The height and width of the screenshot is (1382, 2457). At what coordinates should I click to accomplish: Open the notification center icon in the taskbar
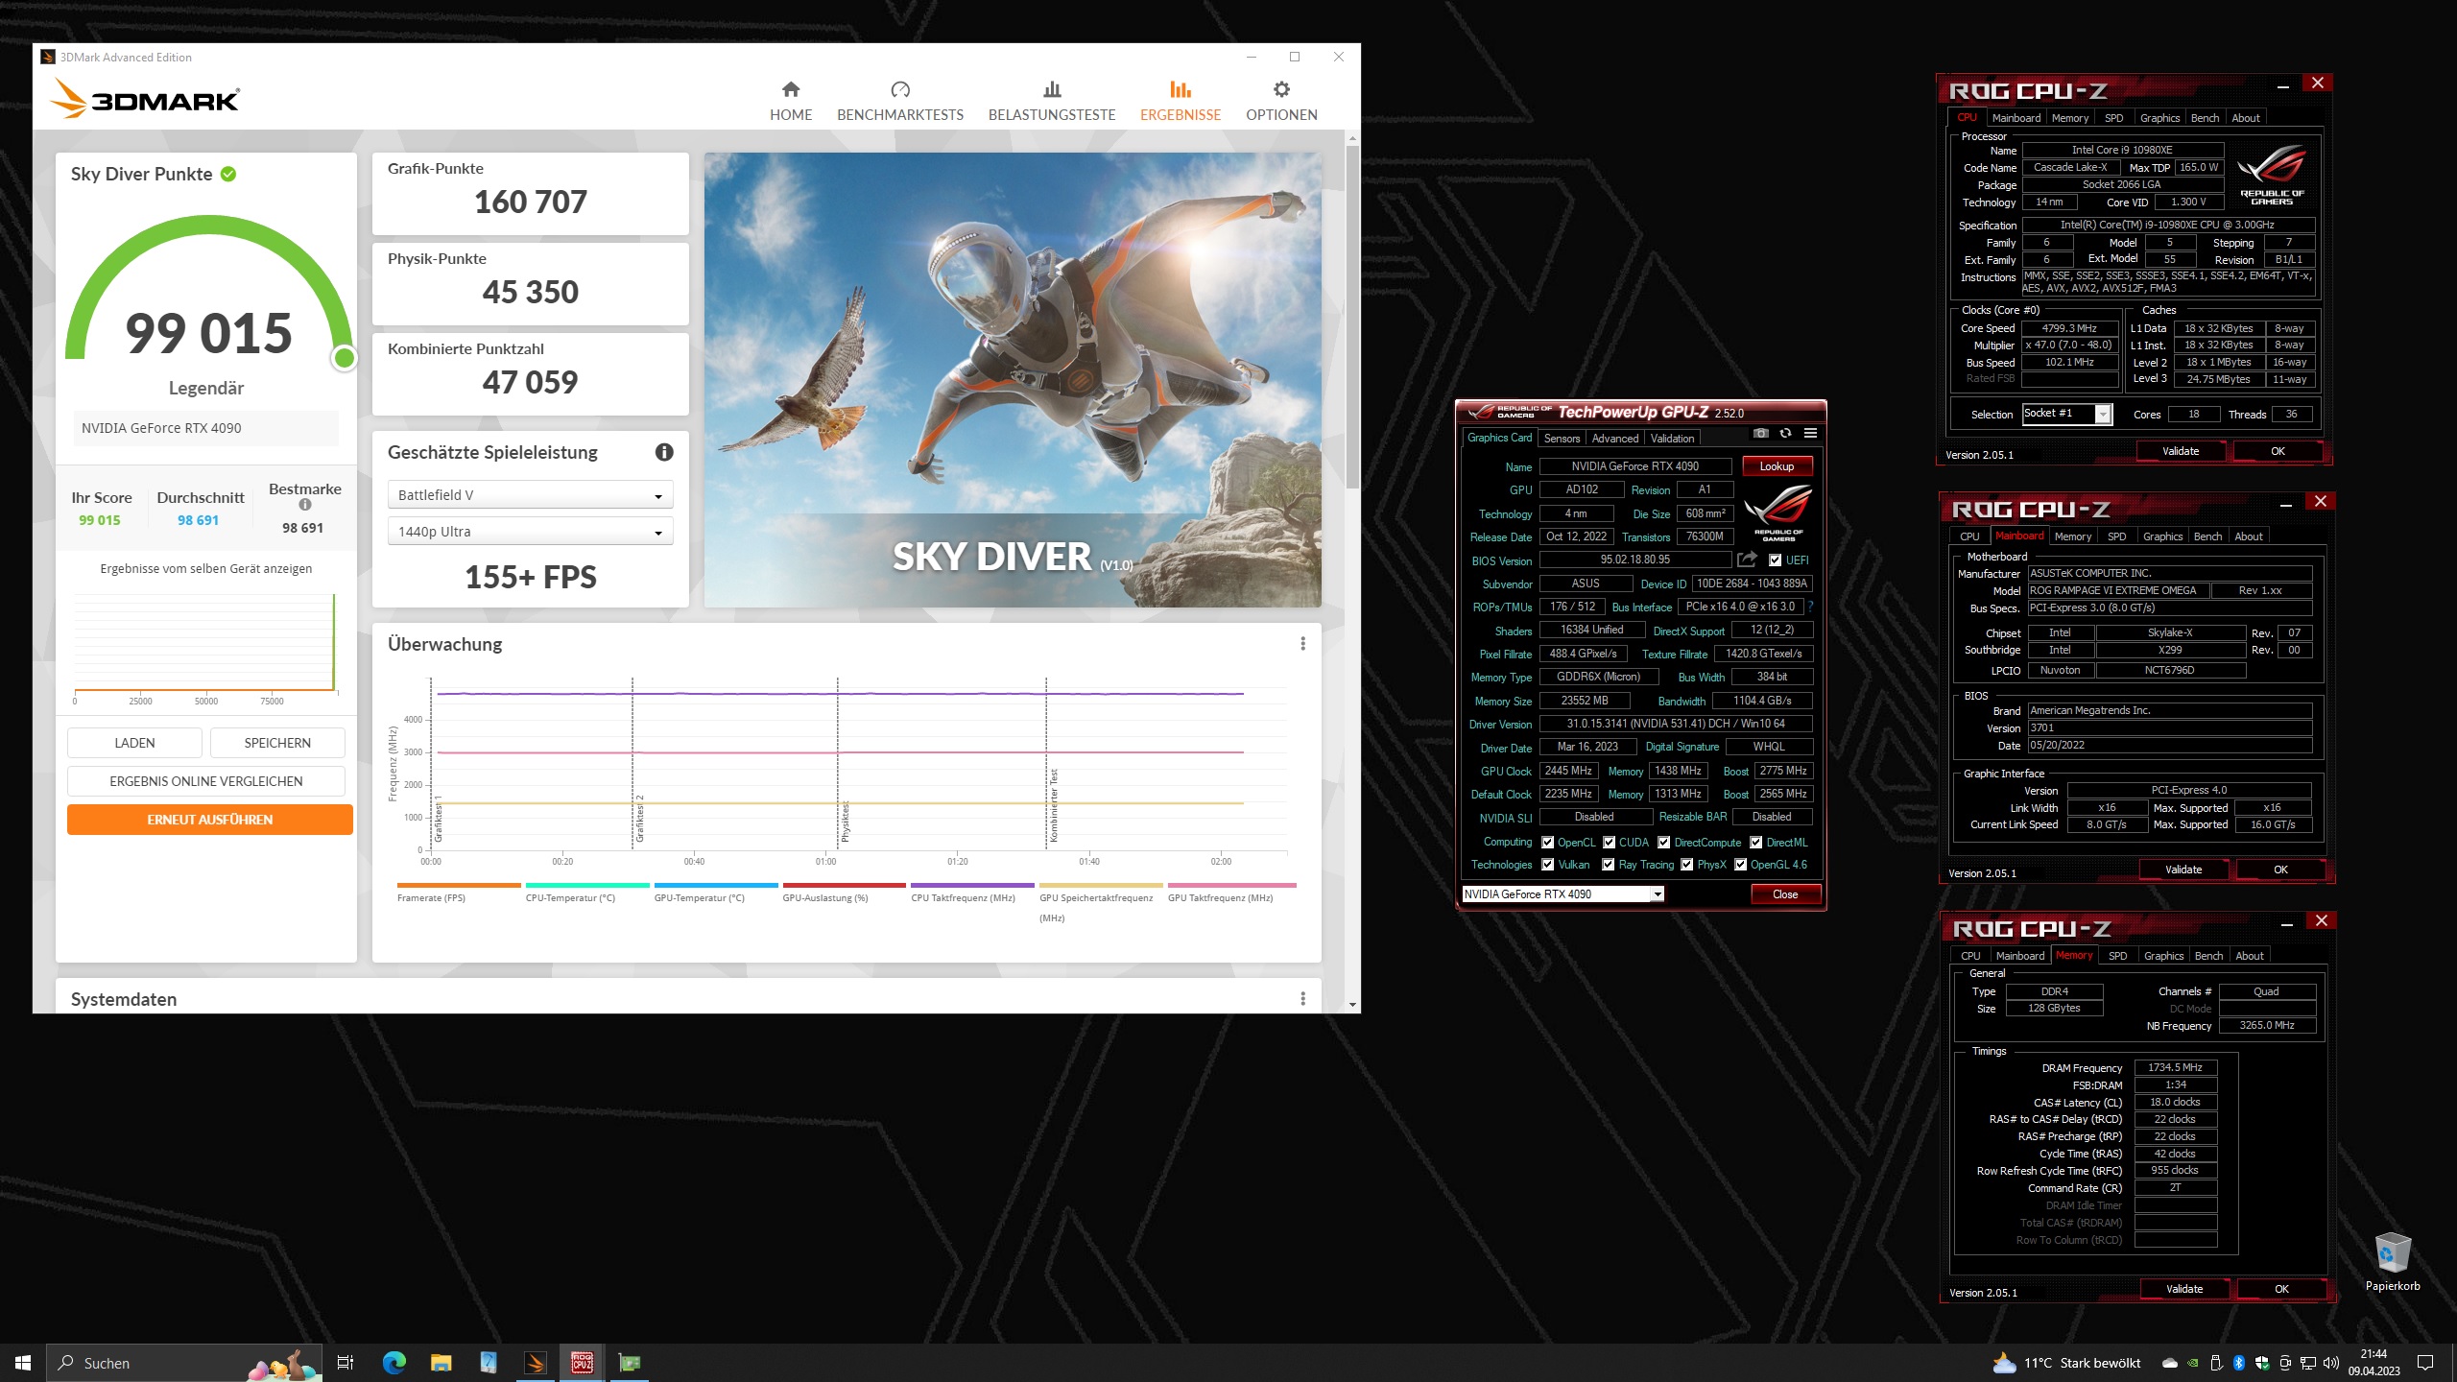(2425, 1363)
